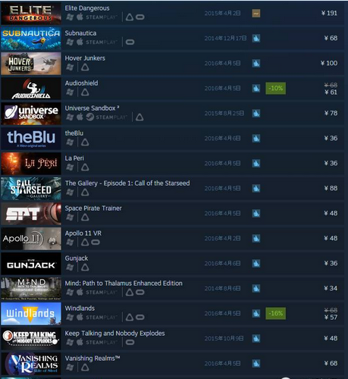Click the Hover Junkers ¥ 100 price
This screenshot has width=348, height=379.
pos(329,63)
